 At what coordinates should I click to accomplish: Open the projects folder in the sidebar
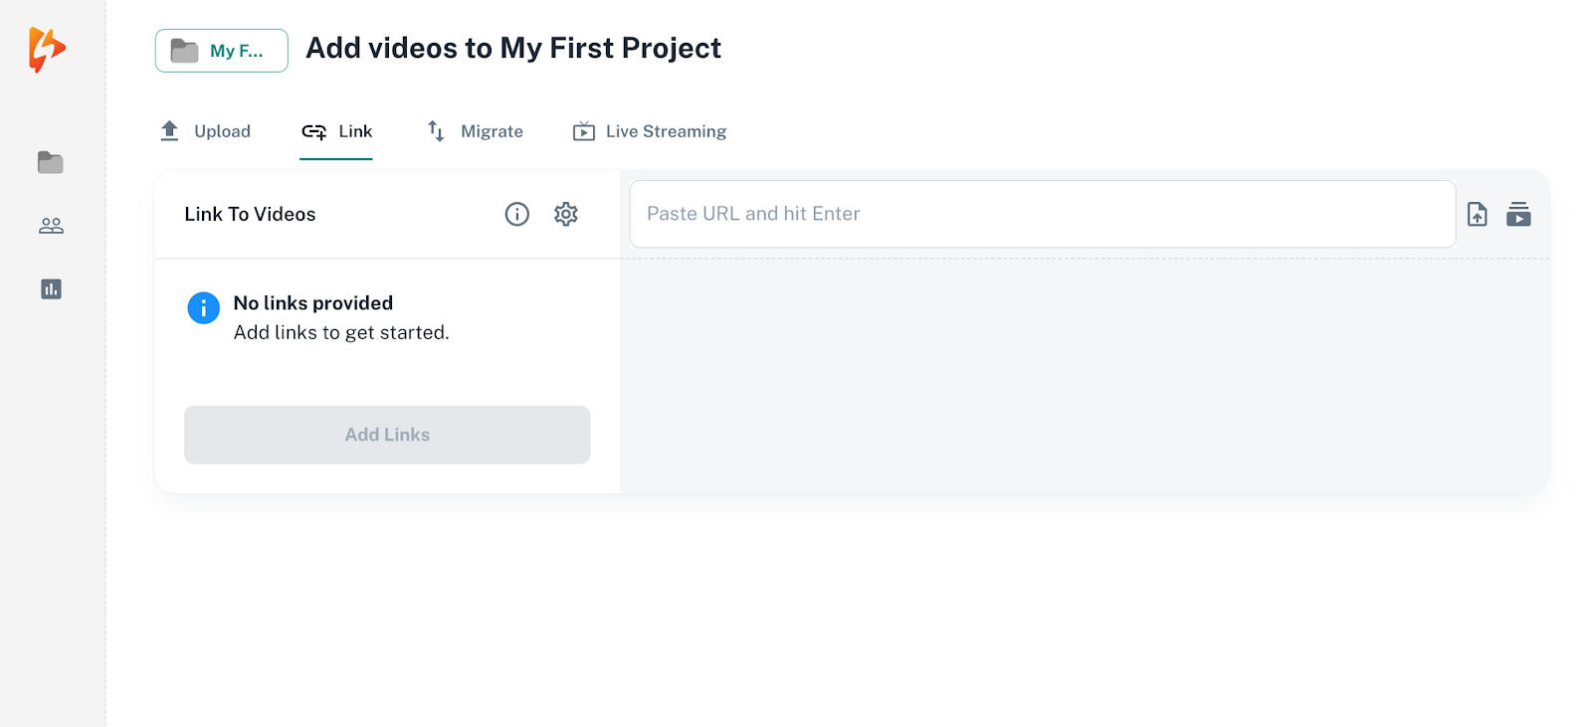pos(51,162)
